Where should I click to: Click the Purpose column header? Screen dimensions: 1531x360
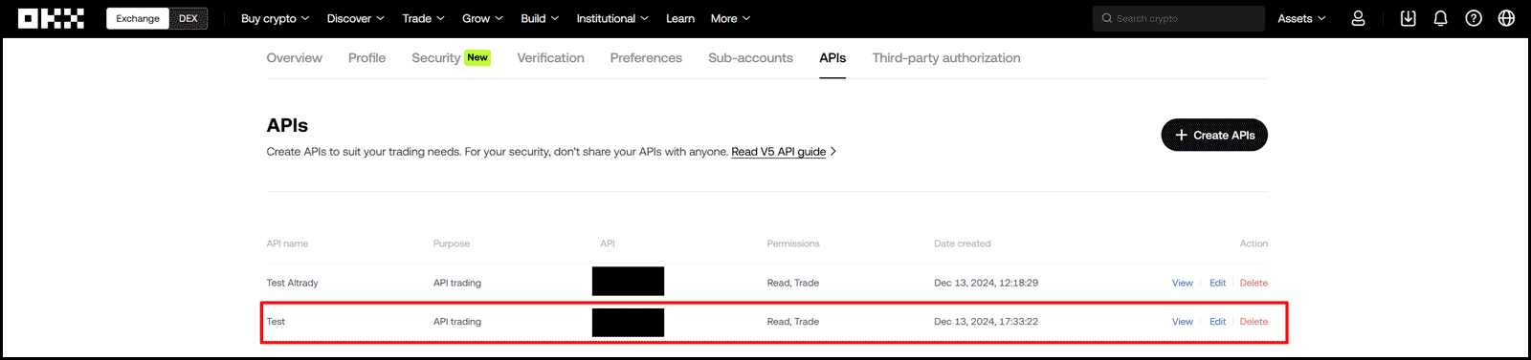(452, 244)
